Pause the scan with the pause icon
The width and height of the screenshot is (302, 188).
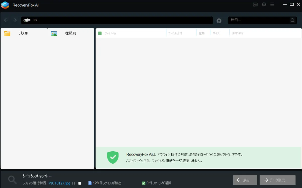point(73,183)
